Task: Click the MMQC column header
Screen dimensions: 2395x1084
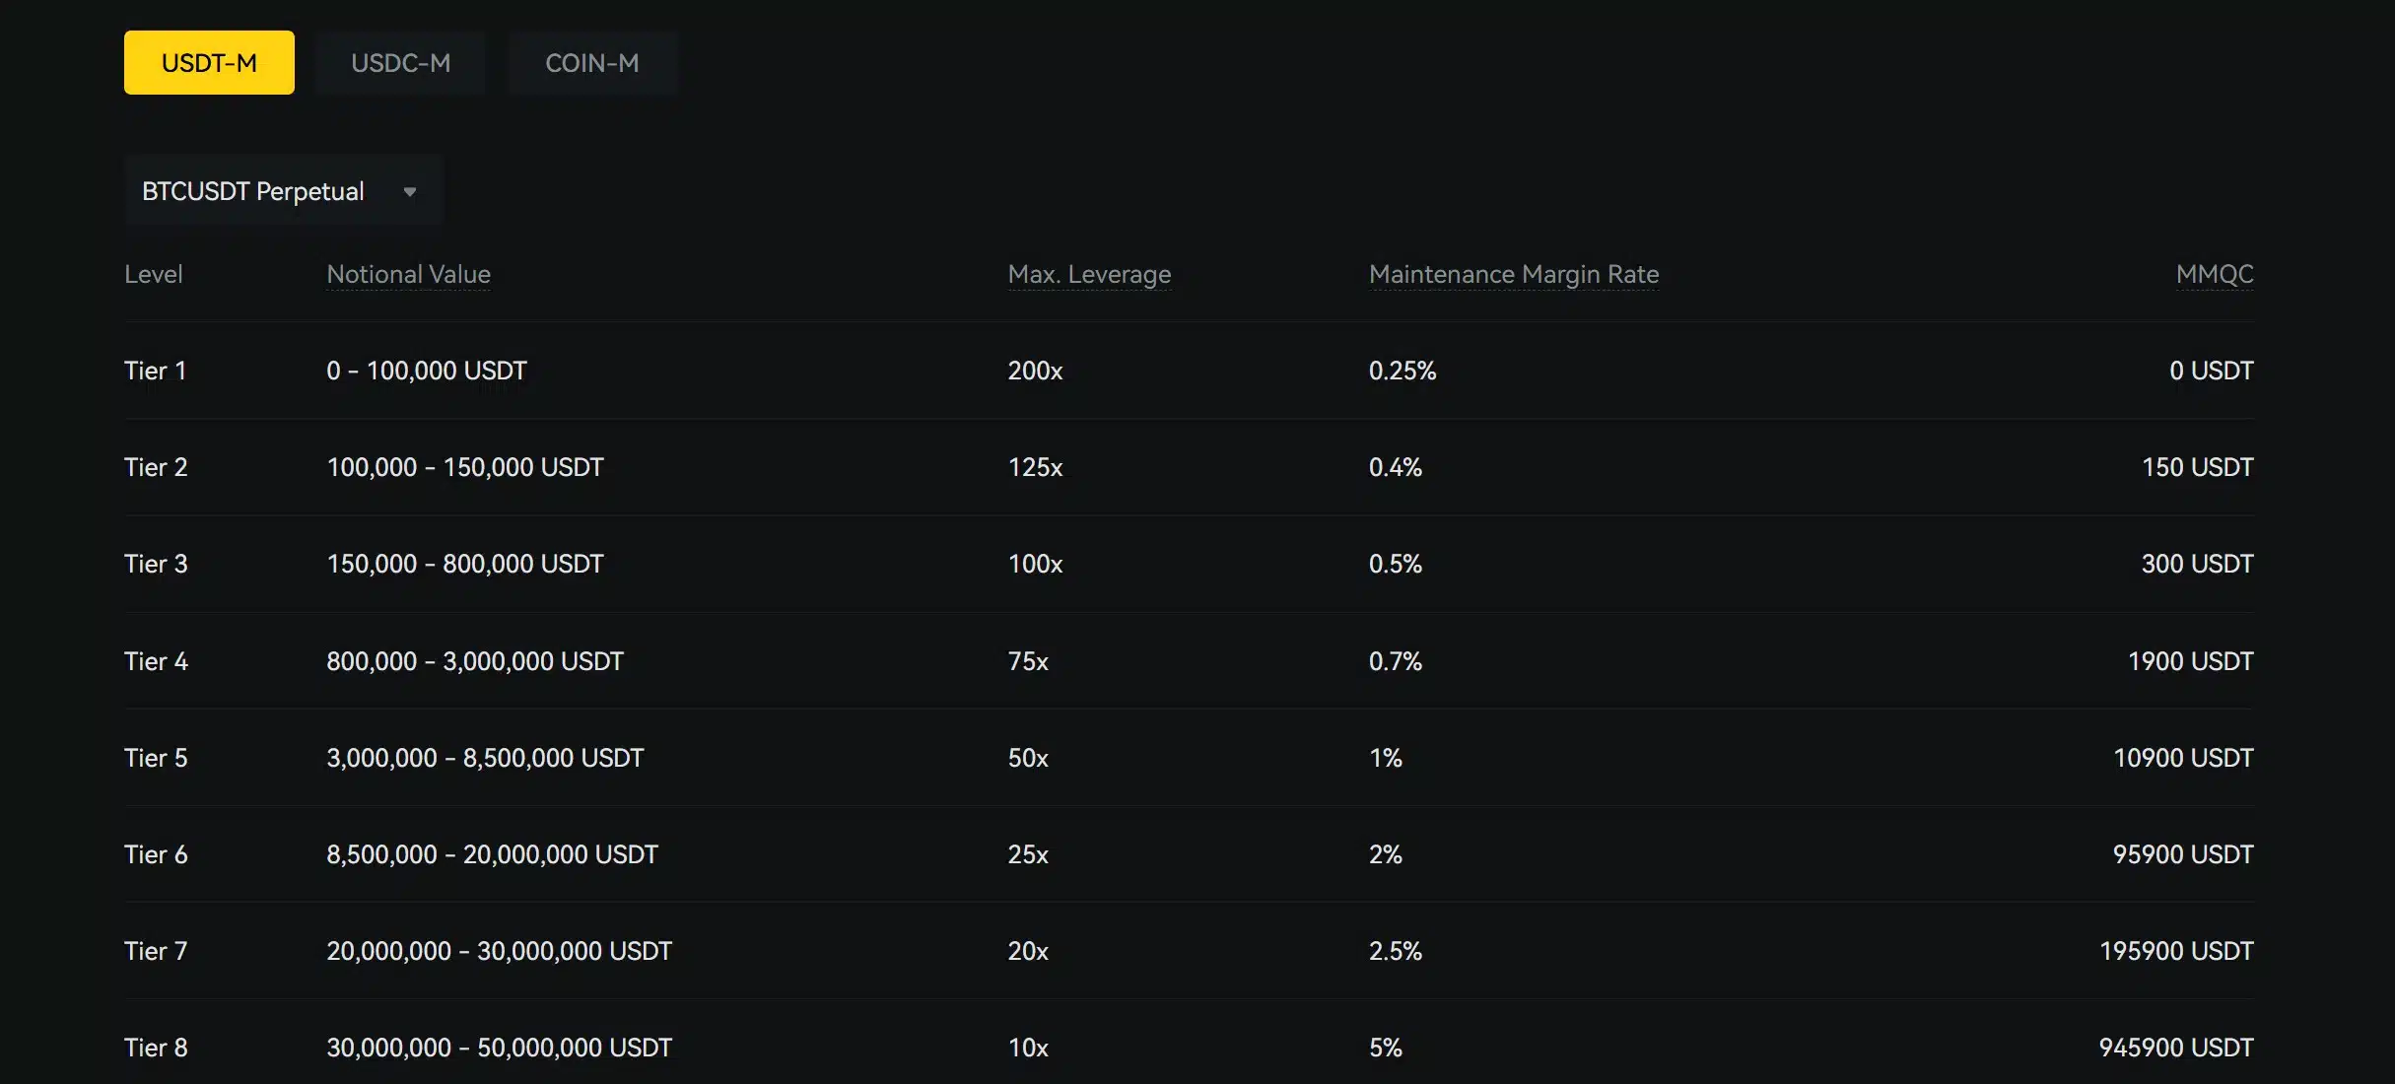Action: click(2214, 274)
